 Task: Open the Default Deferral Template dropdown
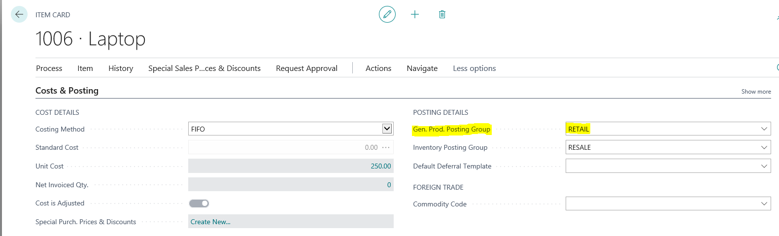pos(764,166)
